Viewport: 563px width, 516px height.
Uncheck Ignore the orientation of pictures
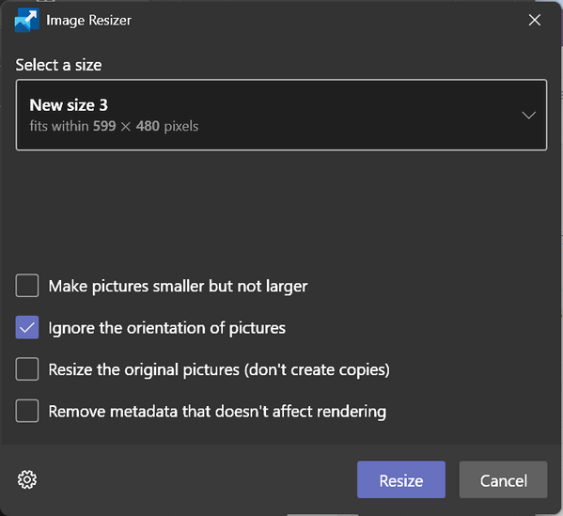27,327
